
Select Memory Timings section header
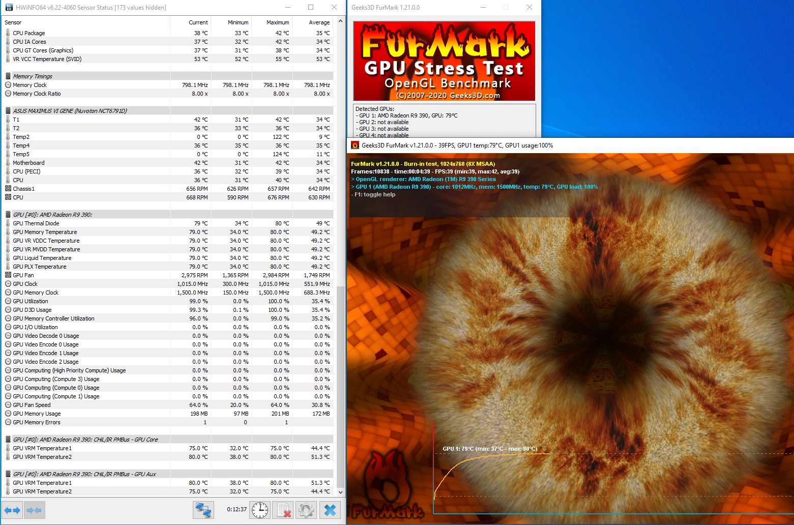[x=168, y=76]
